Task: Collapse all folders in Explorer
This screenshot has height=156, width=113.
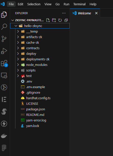Action: point(66,20)
